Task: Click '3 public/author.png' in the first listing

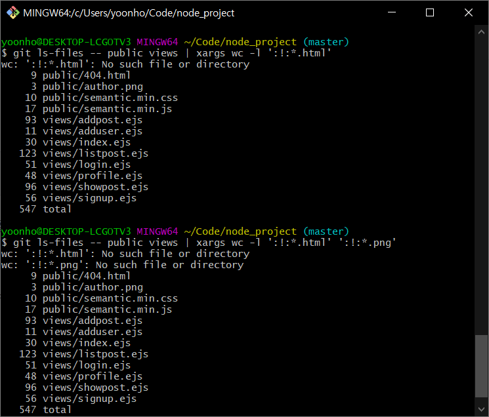Action: pos(87,87)
